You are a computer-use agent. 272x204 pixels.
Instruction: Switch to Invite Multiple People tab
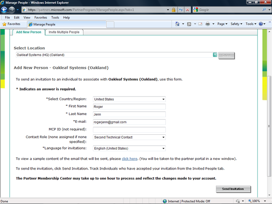(x=64, y=32)
